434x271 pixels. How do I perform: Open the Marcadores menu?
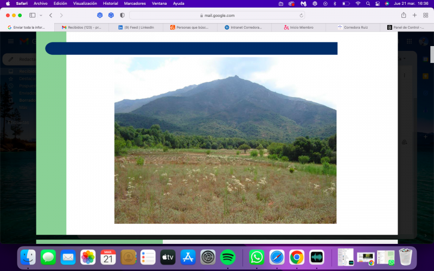135,4
